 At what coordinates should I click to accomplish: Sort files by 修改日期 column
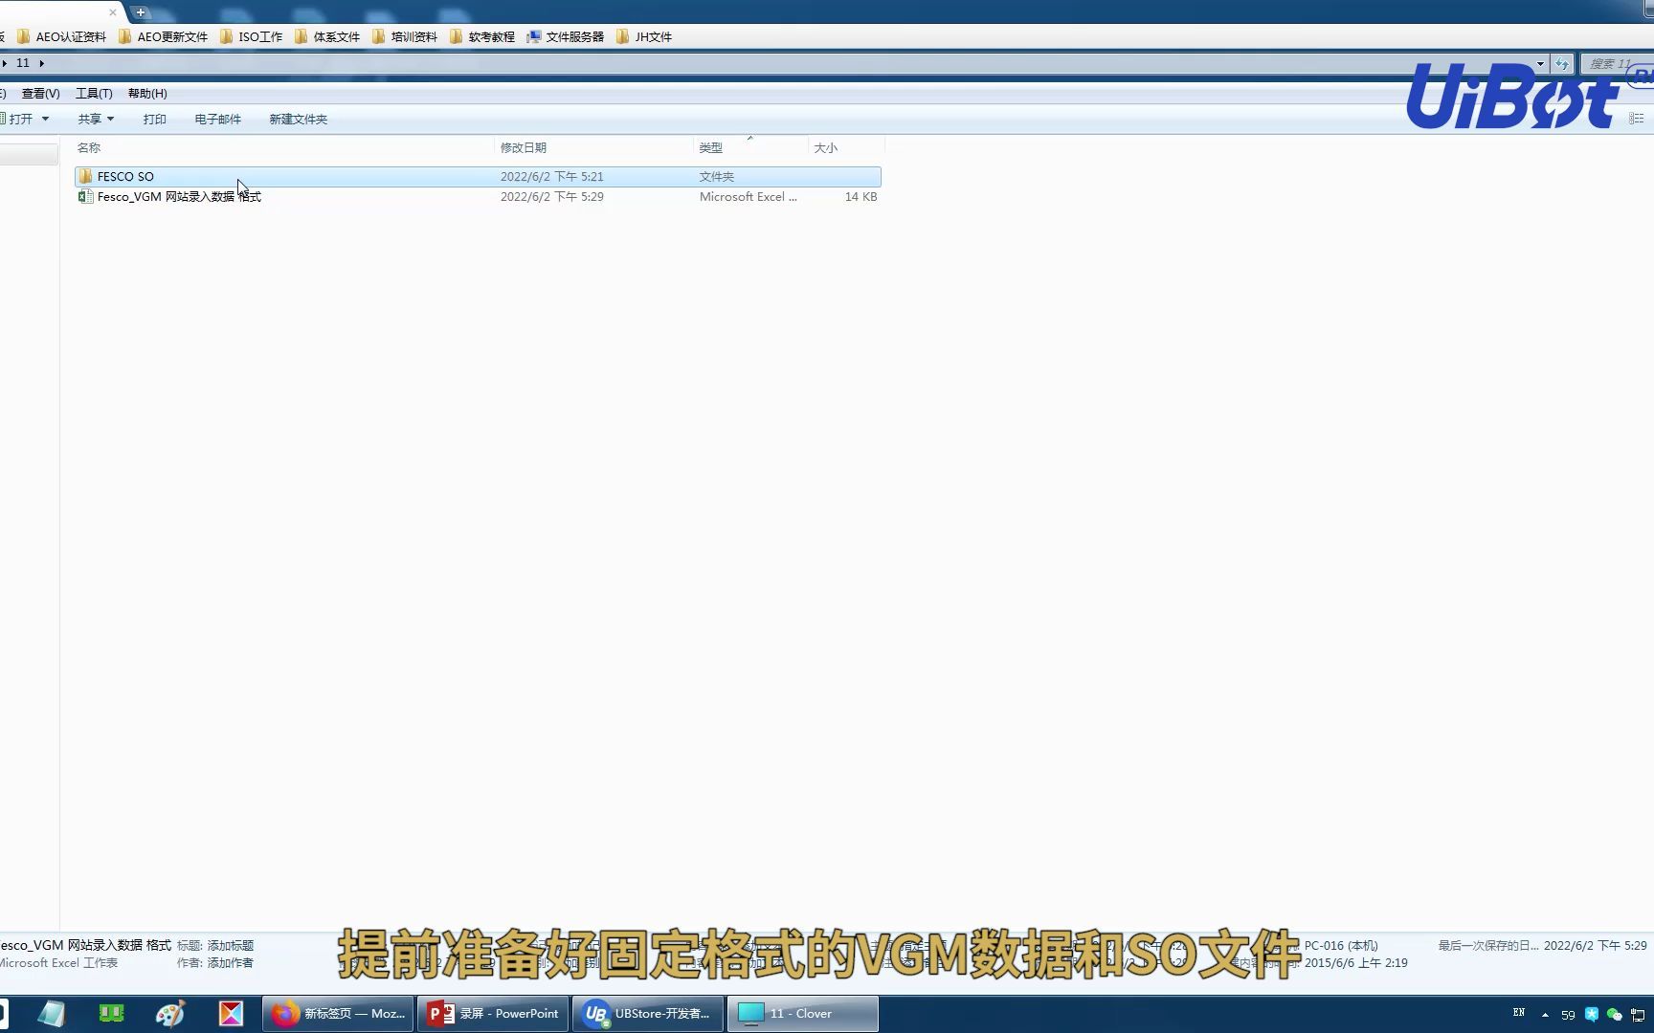pos(594,147)
